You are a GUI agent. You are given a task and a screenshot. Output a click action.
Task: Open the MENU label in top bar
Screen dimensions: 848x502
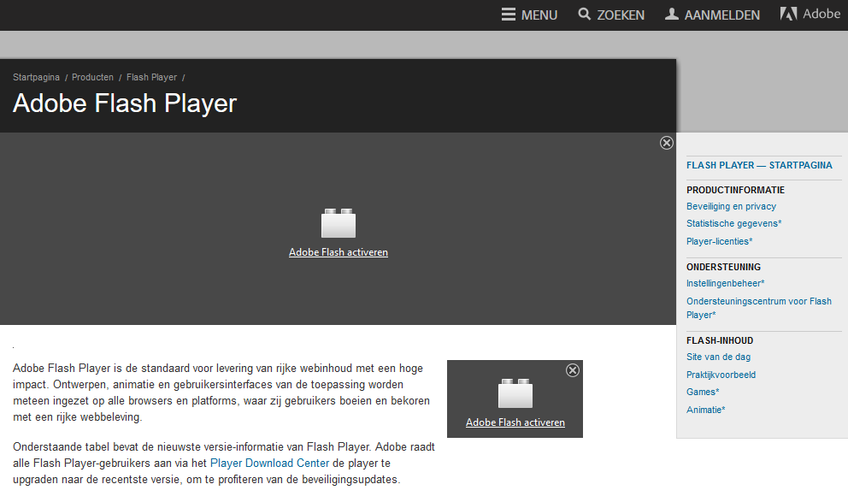539,15
